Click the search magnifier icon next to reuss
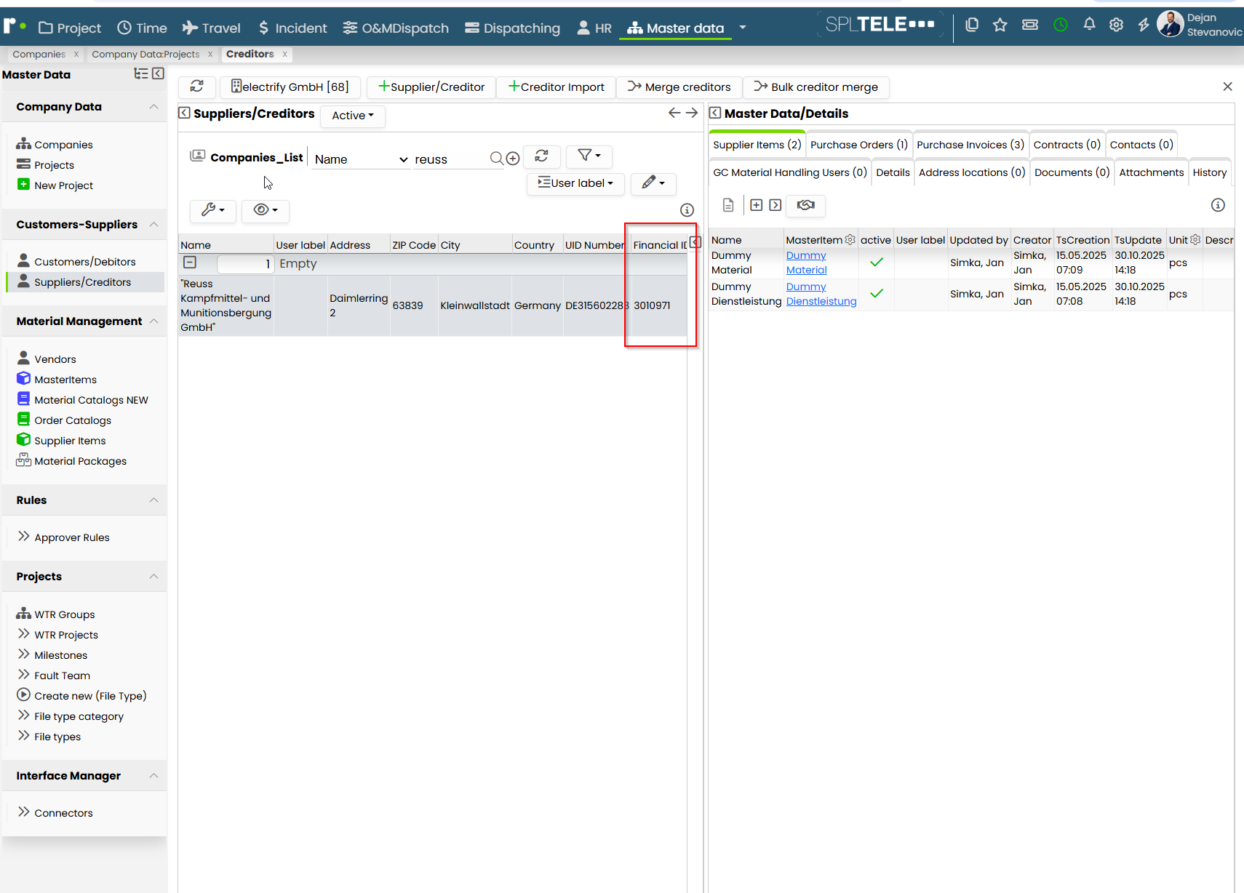The image size is (1244, 893). [496, 159]
